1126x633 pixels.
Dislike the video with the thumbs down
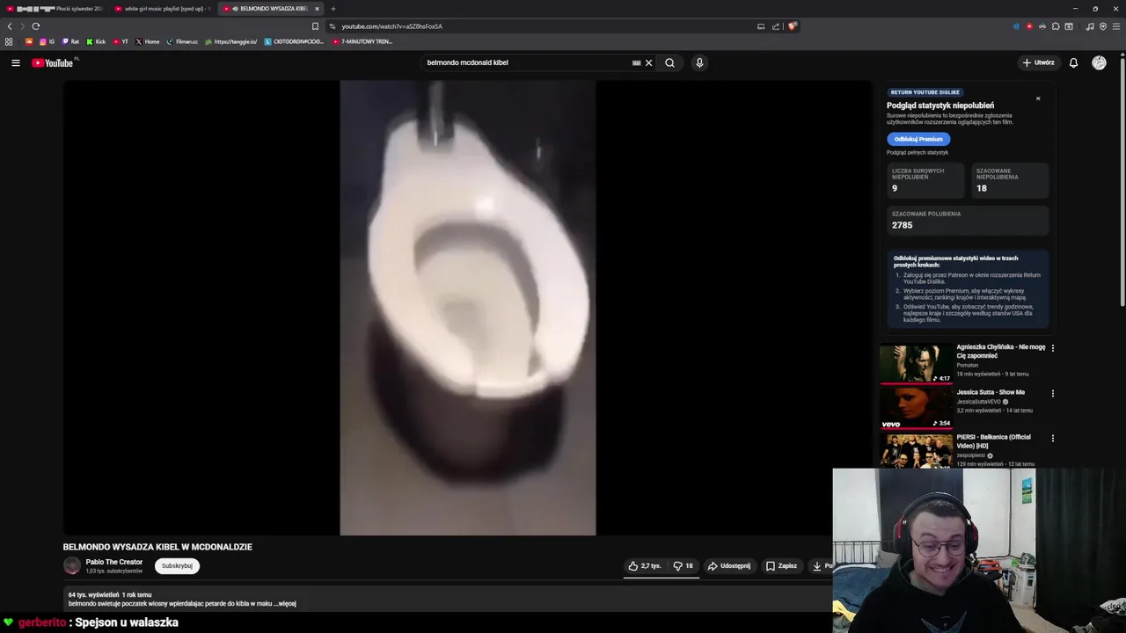coord(684,566)
